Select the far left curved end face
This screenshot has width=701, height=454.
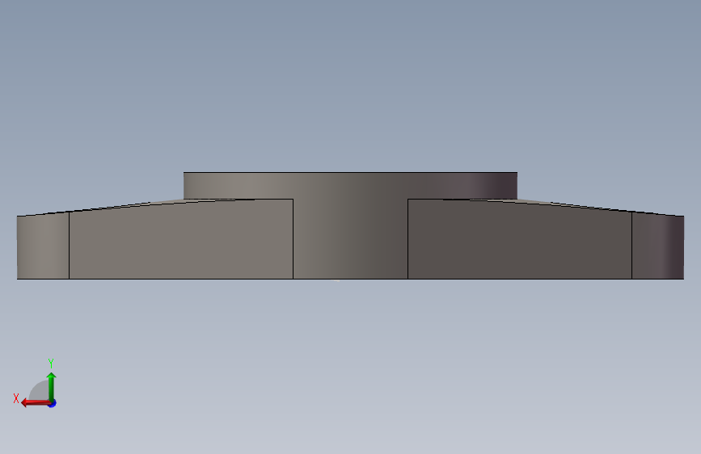pos(43,246)
